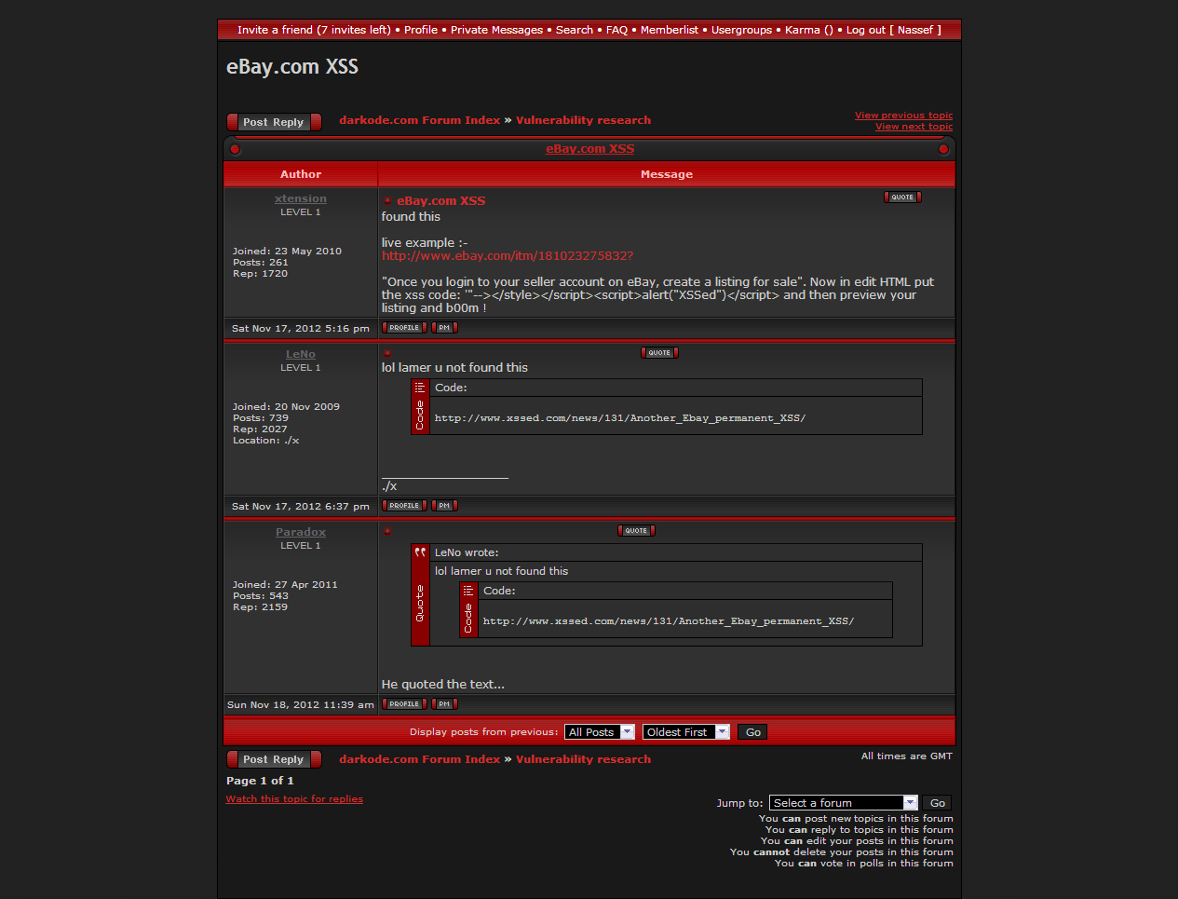Click Watch this topic for replies
This screenshot has width=1178, height=899.
click(294, 799)
